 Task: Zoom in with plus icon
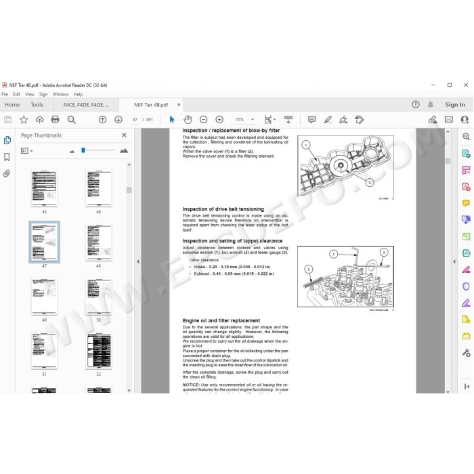coord(219,120)
